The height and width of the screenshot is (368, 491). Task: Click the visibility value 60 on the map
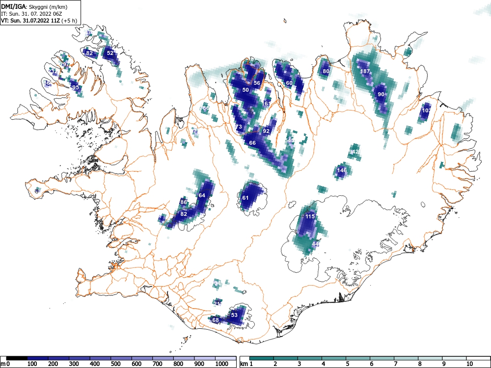(289, 83)
